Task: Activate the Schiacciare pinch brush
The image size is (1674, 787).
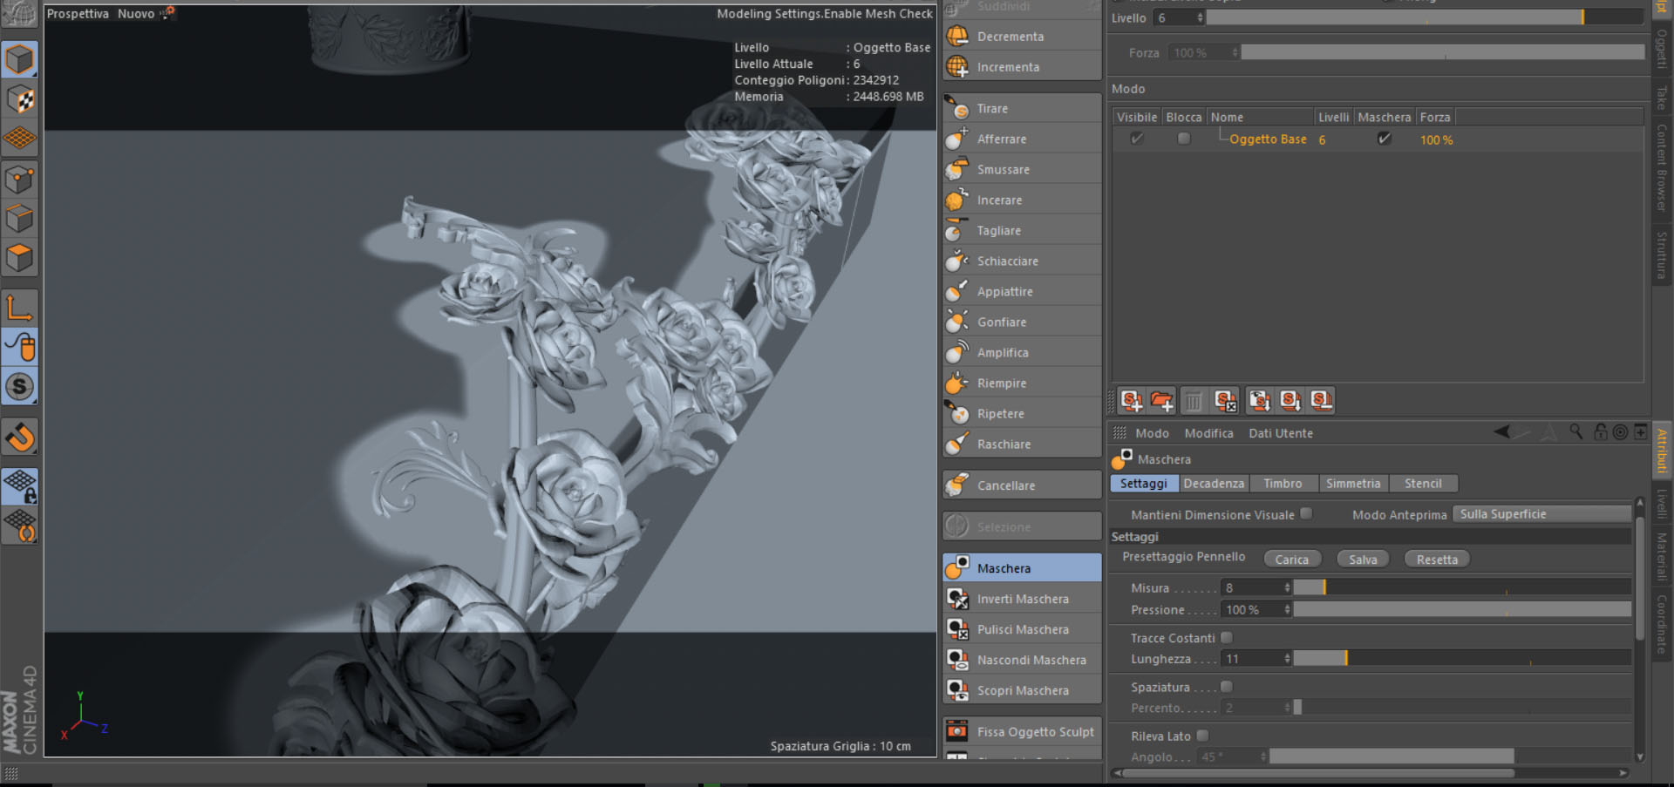Action: pyautogui.click(x=1022, y=261)
